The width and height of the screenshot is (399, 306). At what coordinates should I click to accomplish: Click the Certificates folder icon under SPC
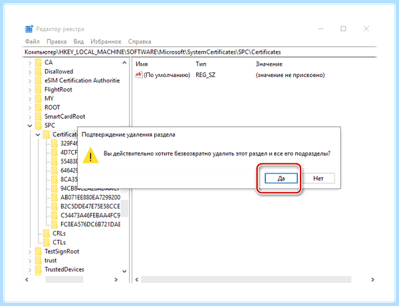click(47, 135)
